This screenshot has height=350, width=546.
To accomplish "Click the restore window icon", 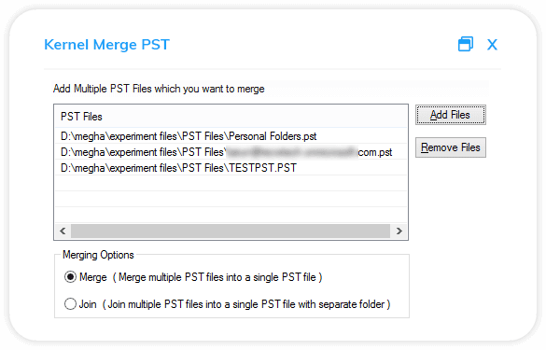I will [x=466, y=44].
